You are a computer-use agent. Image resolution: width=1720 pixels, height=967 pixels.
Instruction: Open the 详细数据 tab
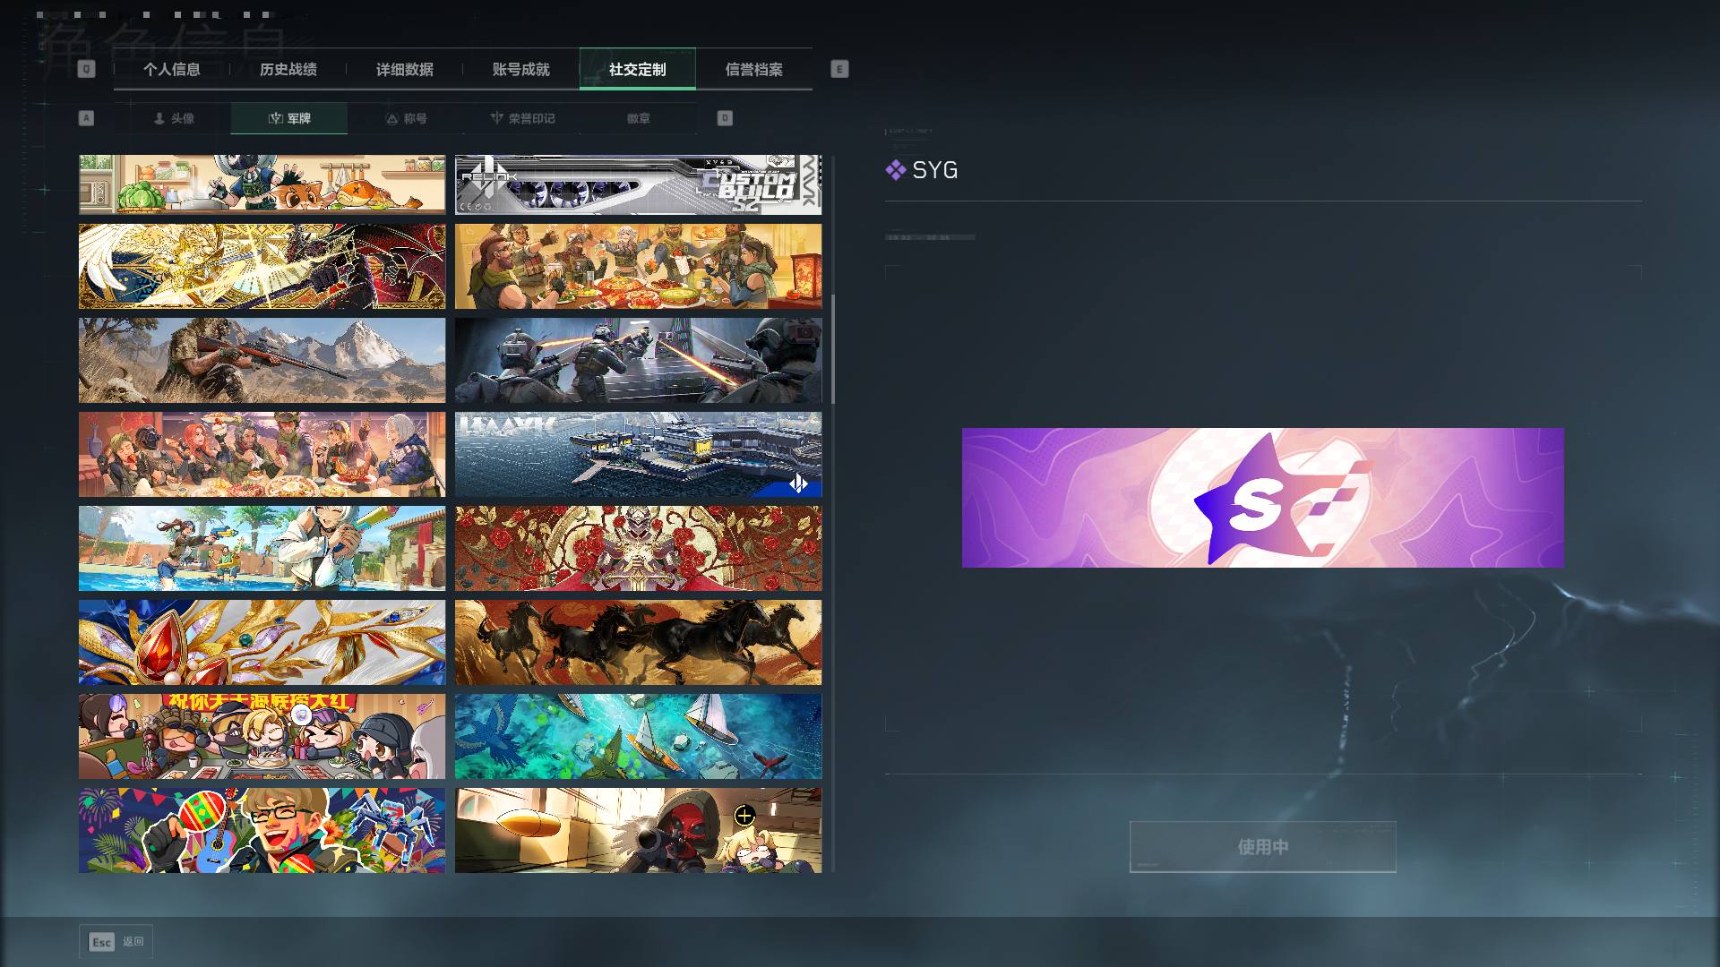(x=404, y=69)
